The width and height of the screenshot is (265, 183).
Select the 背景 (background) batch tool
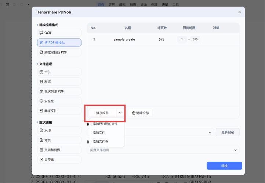tap(59, 140)
